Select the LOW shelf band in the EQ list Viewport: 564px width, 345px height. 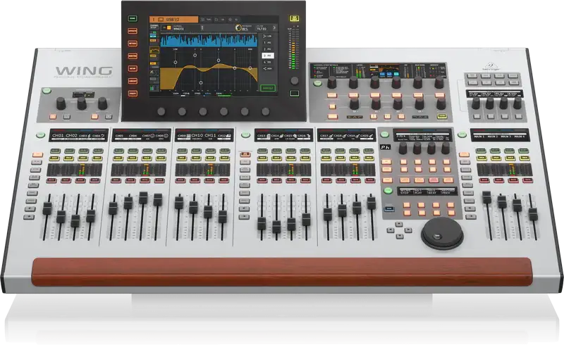click(268, 37)
